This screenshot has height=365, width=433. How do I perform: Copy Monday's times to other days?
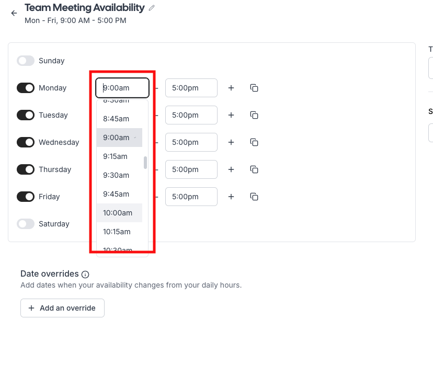point(254,88)
